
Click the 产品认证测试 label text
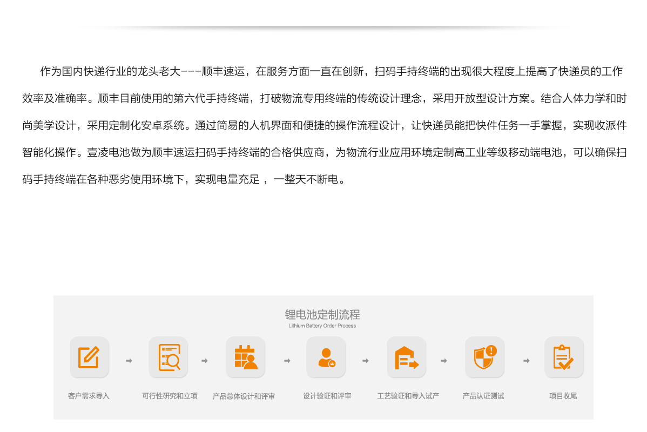point(483,396)
